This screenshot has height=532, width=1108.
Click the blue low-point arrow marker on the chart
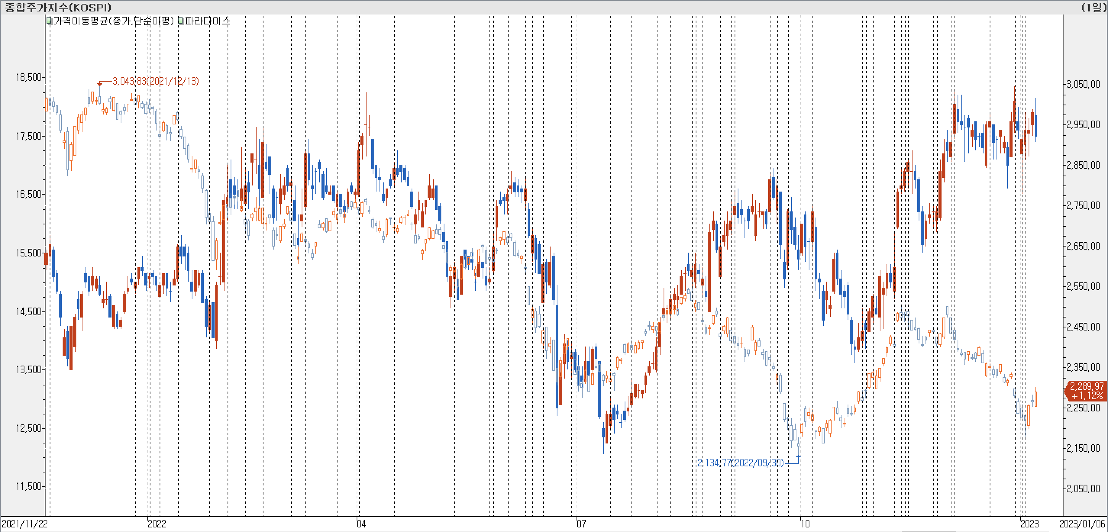(798, 457)
